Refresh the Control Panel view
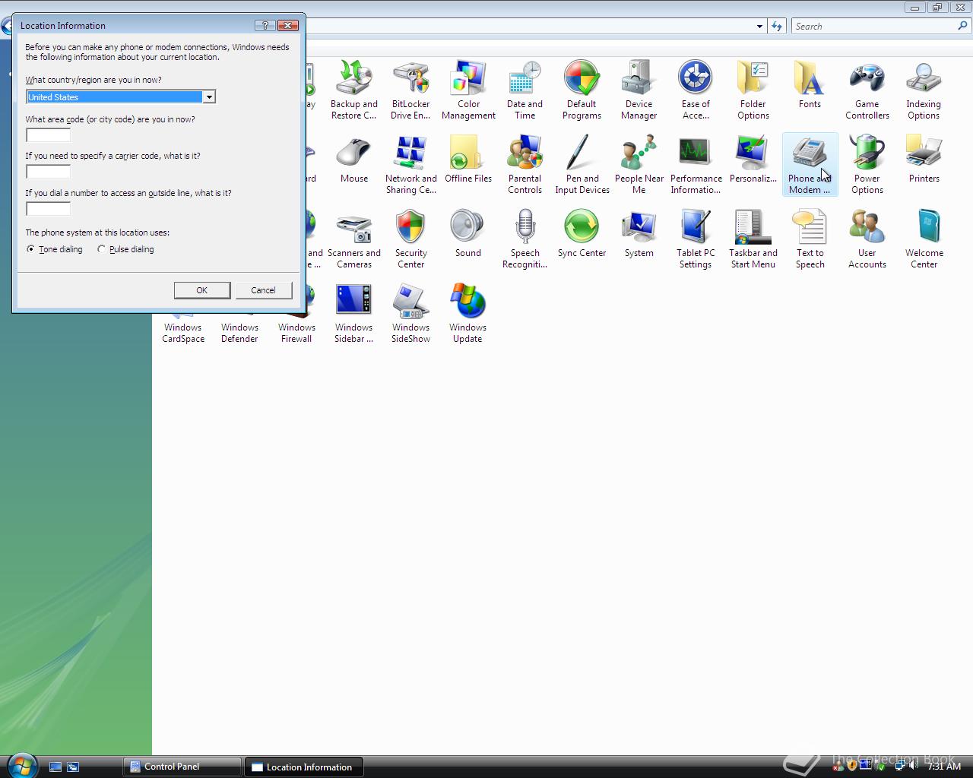The height and width of the screenshot is (778, 973). [x=776, y=27]
